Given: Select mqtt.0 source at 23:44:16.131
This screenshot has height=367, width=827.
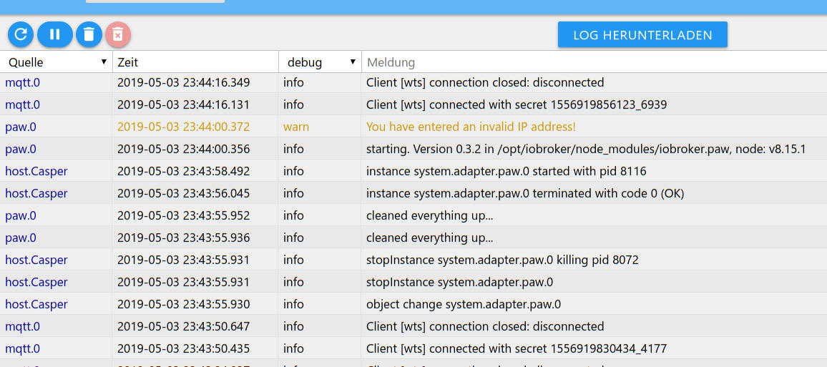Looking at the screenshot, I should (x=23, y=105).
